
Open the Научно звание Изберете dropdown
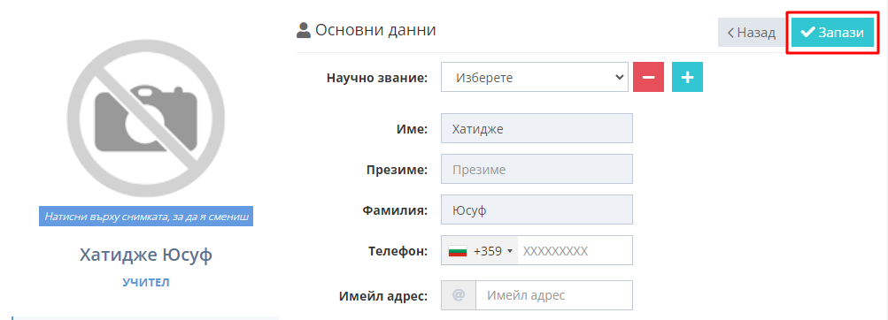(x=535, y=77)
